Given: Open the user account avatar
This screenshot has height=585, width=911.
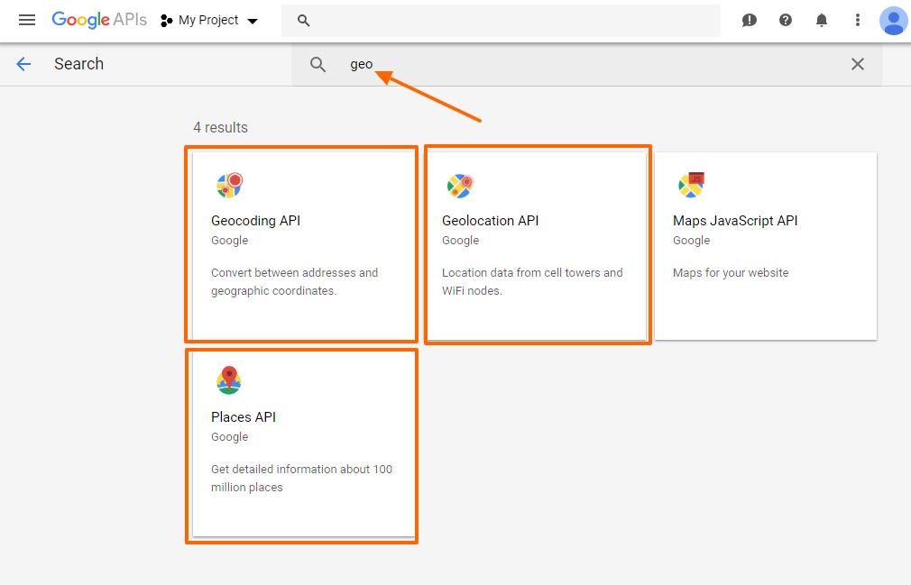Looking at the screenshot, I should click(894, 21).
